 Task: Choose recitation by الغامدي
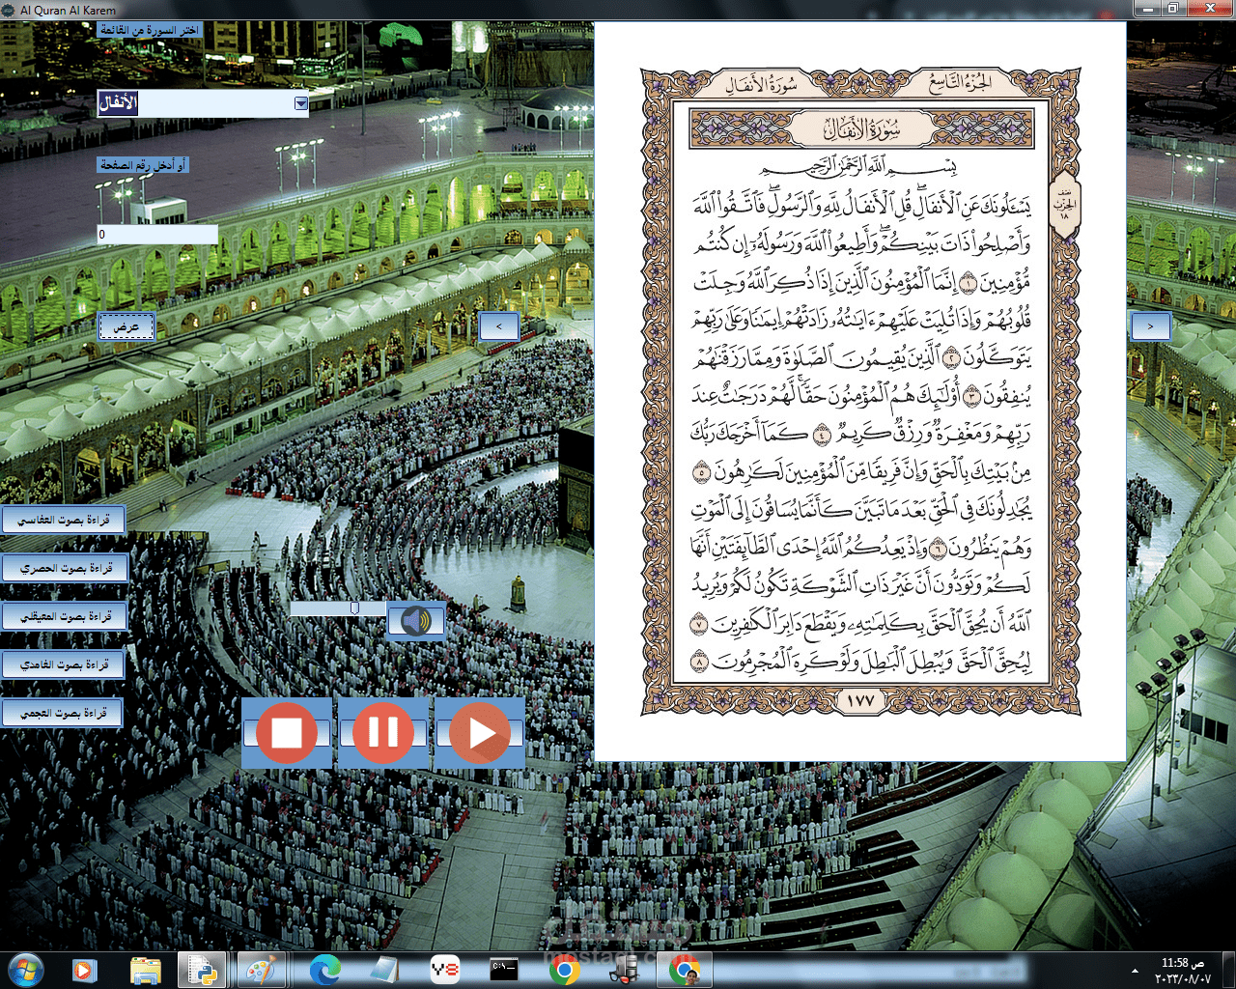click(x=62, y=664)
